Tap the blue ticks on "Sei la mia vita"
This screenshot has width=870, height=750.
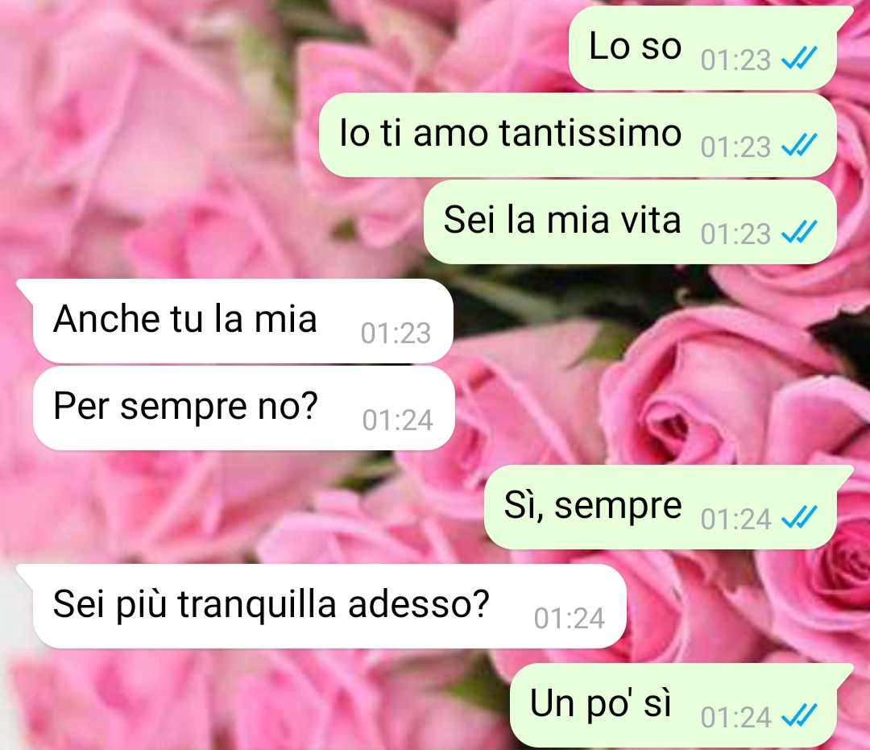799,233
